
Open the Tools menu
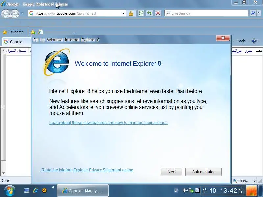pyautogui.click(x=243, y=41)
